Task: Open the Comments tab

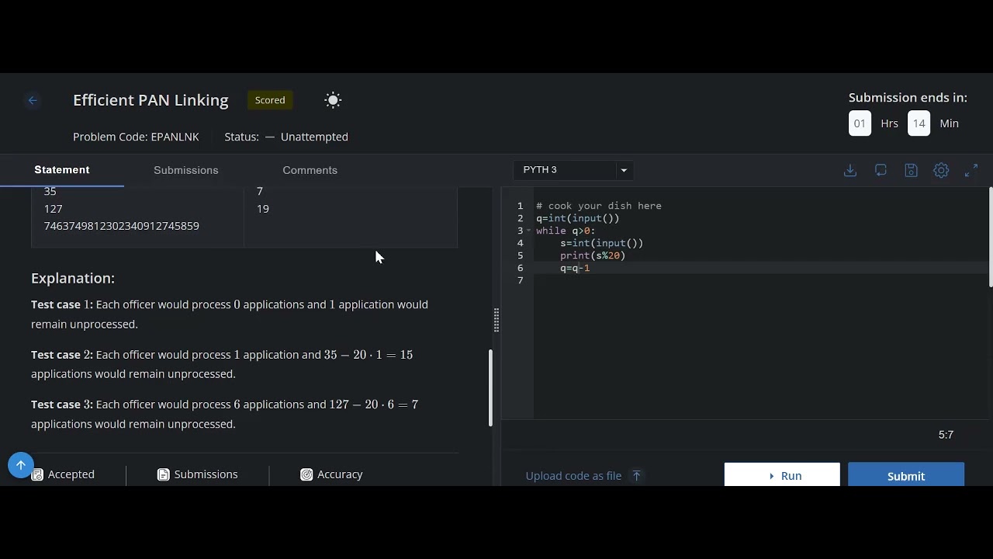Action: pyautogui.click(x=310, y=170)
